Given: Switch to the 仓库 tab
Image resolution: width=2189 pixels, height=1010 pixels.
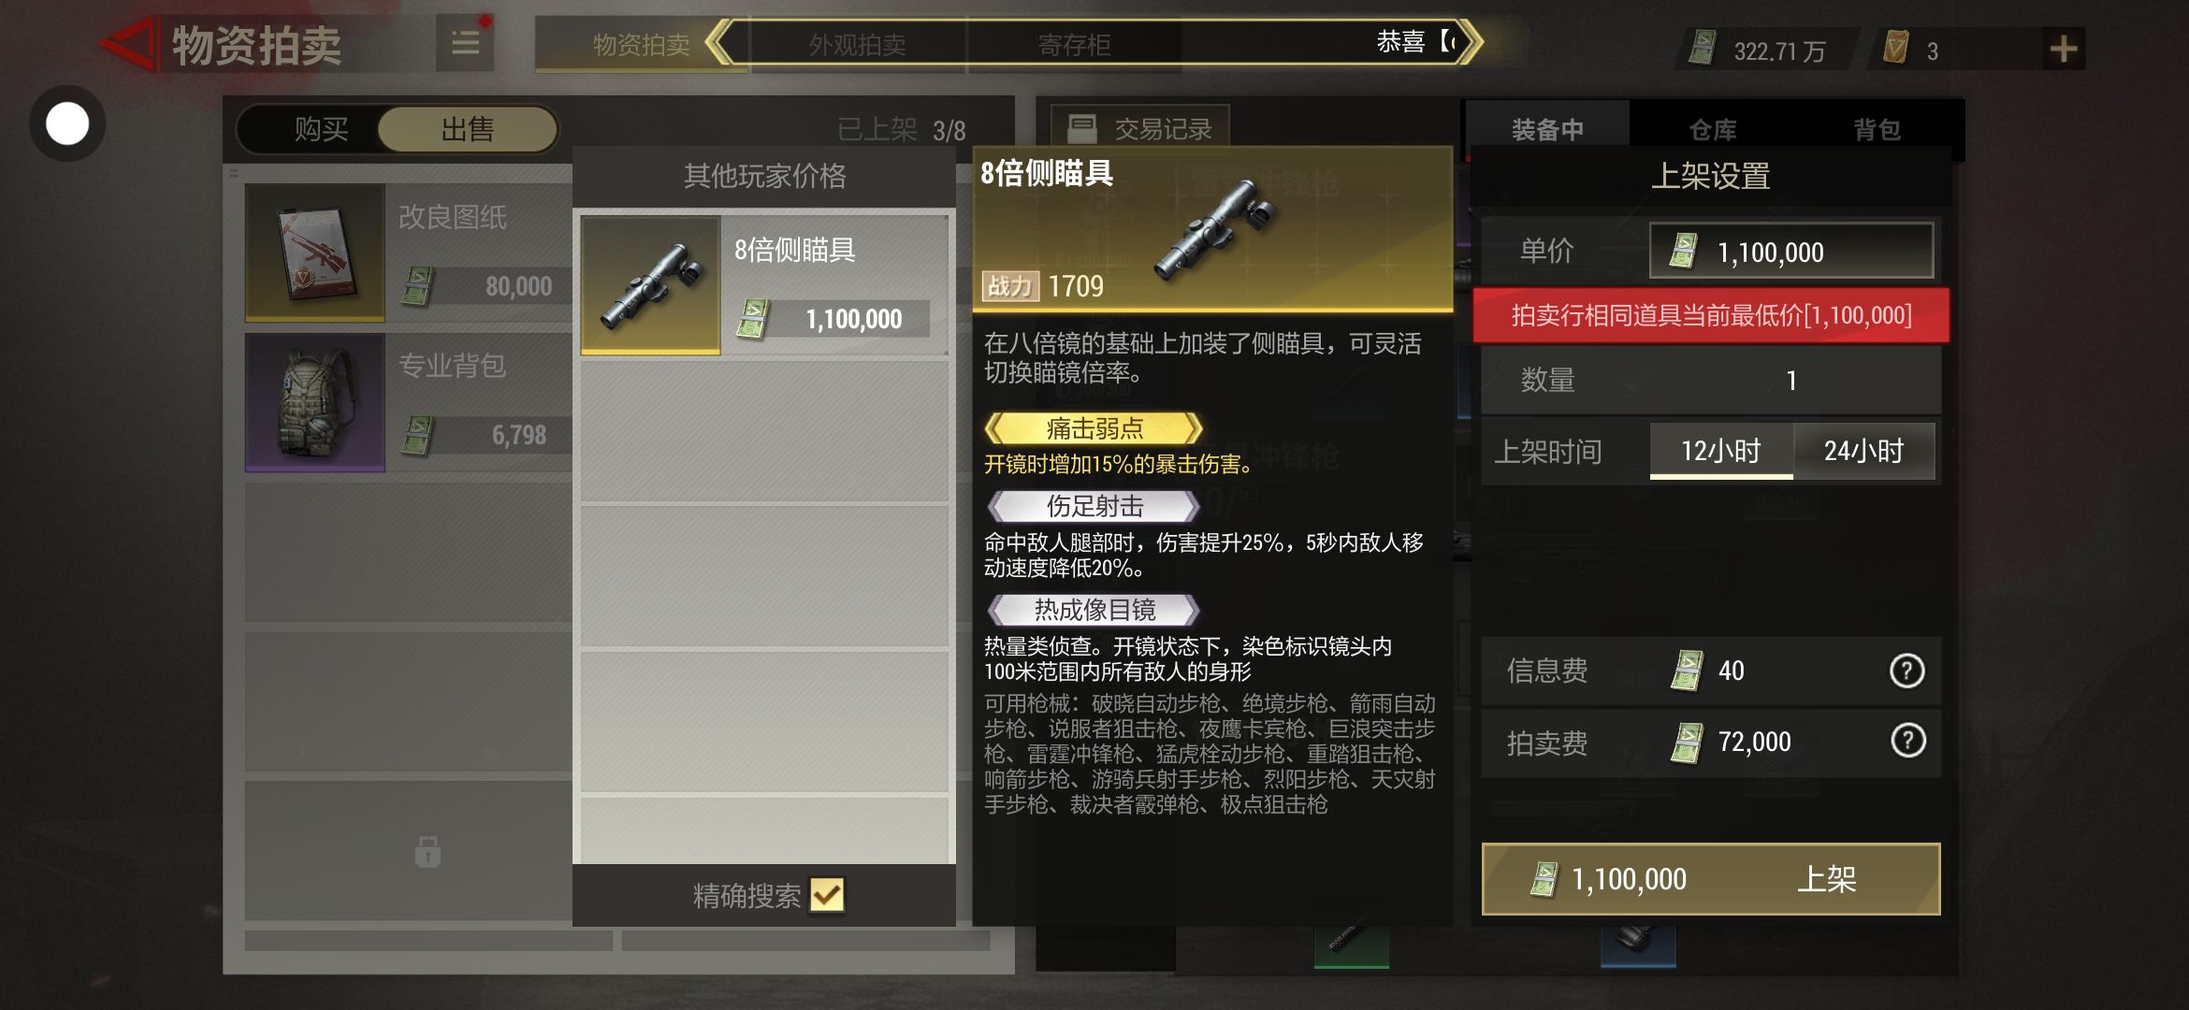Looking at the screenshot, I should (1712, 129).
